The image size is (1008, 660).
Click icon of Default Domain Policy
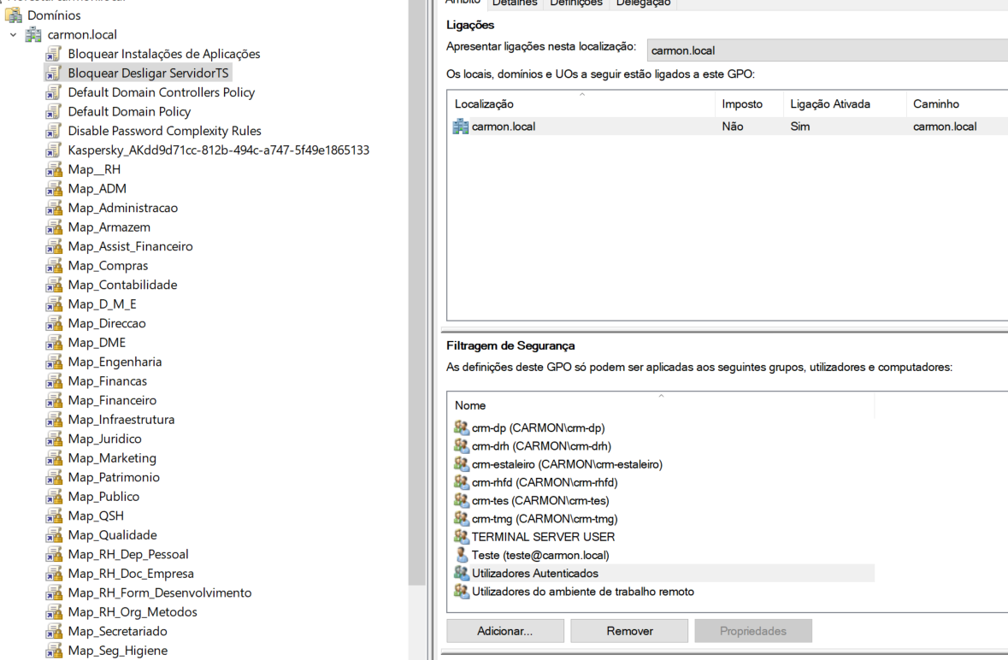[x=54, y=112]
